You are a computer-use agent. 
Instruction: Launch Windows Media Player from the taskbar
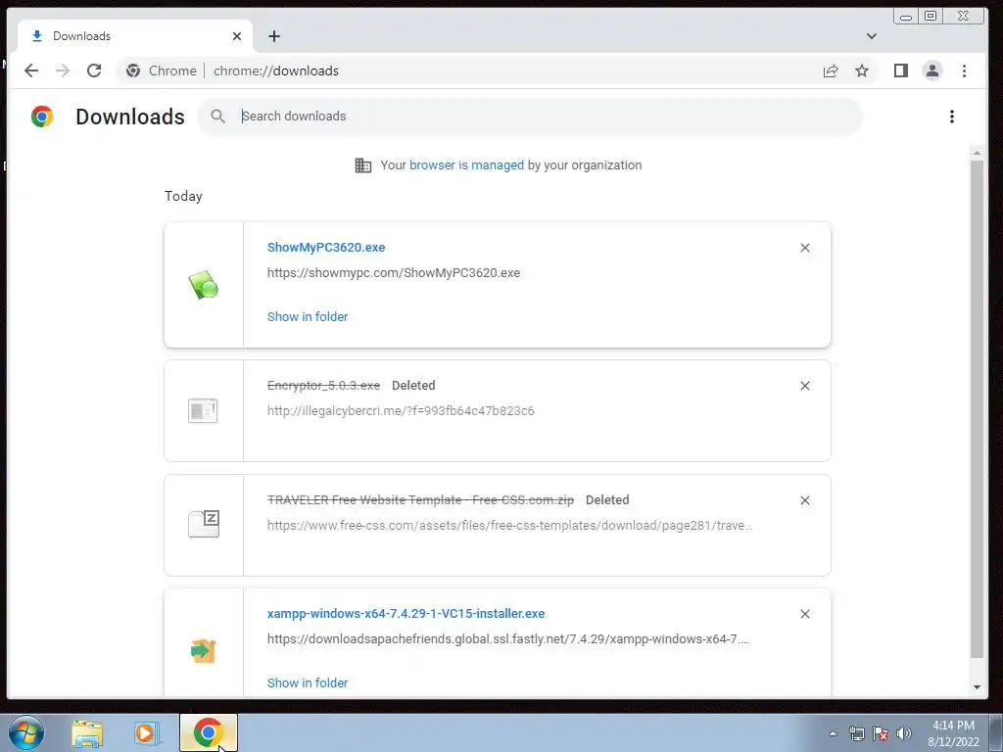coord(146,733)
